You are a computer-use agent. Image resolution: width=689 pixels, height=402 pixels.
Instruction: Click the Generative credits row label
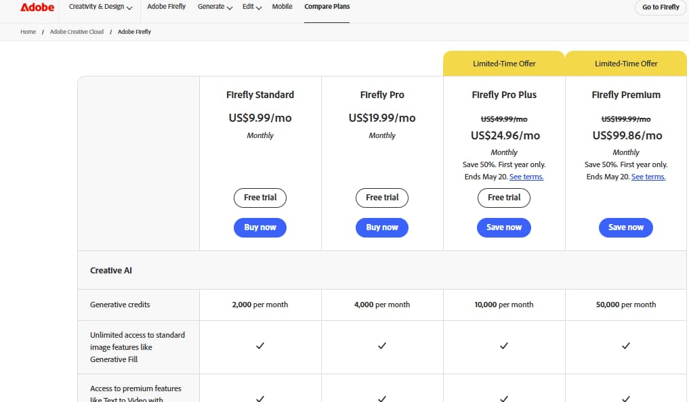pos(120,305)
